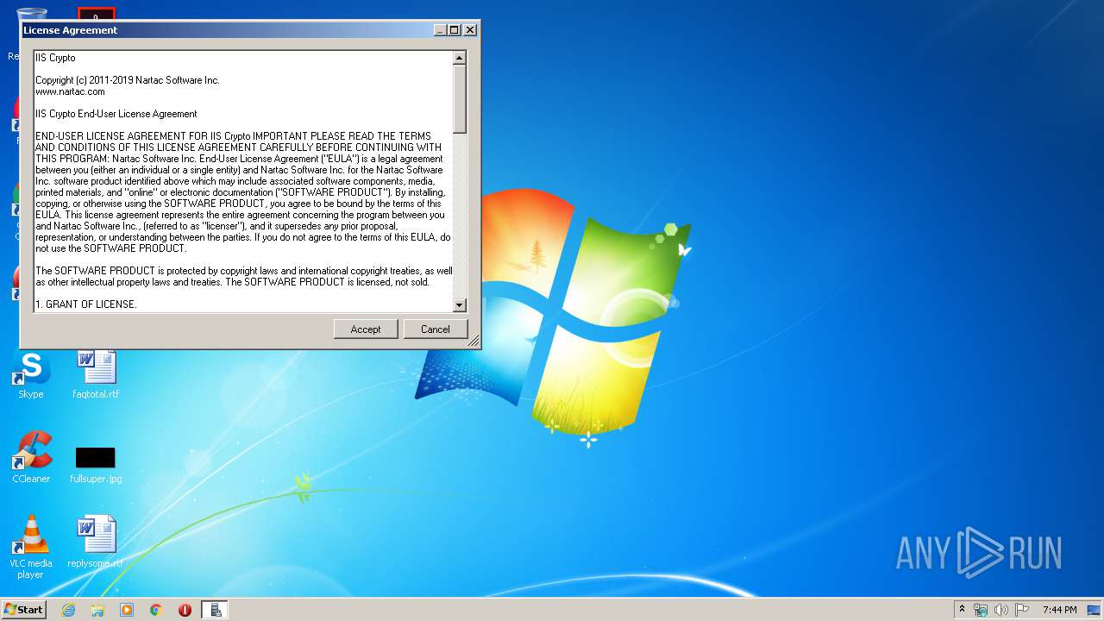Viewport: 1104px width, 621px height.
Task: Open the Action Center flag icon
Action: (1022, 610)
